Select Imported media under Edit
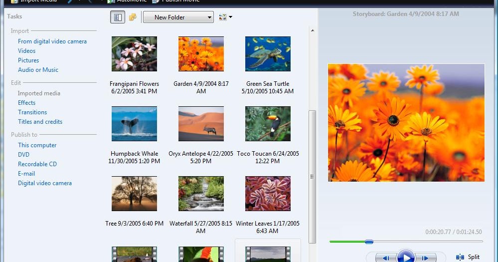Screen dimensions: 498x262 [x=39, y=93]
